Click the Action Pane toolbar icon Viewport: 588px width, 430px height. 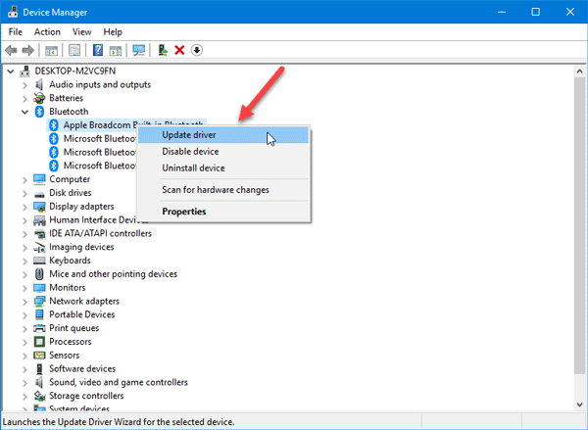point(116,50)
